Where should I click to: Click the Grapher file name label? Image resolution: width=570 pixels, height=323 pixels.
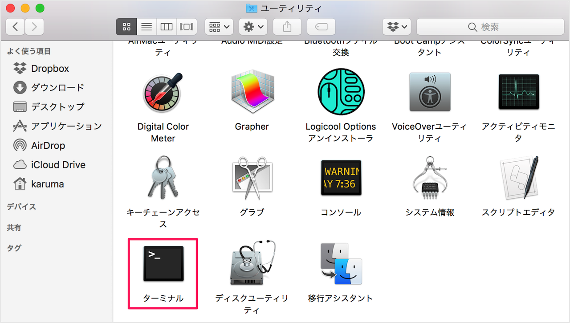click(252, 127)
